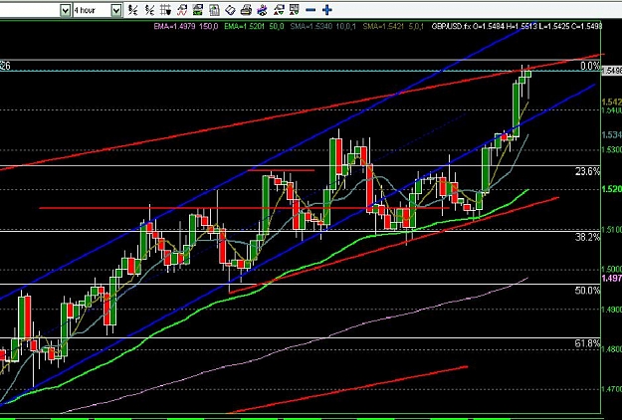The width and height of the screenshot is (622, 420).
Task: Zoom in with the blue plus icon
Action: (x=326, y=10)
